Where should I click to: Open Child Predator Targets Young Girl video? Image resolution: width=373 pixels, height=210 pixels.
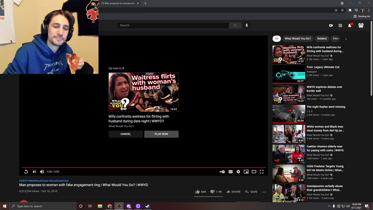tap(325, 168)
